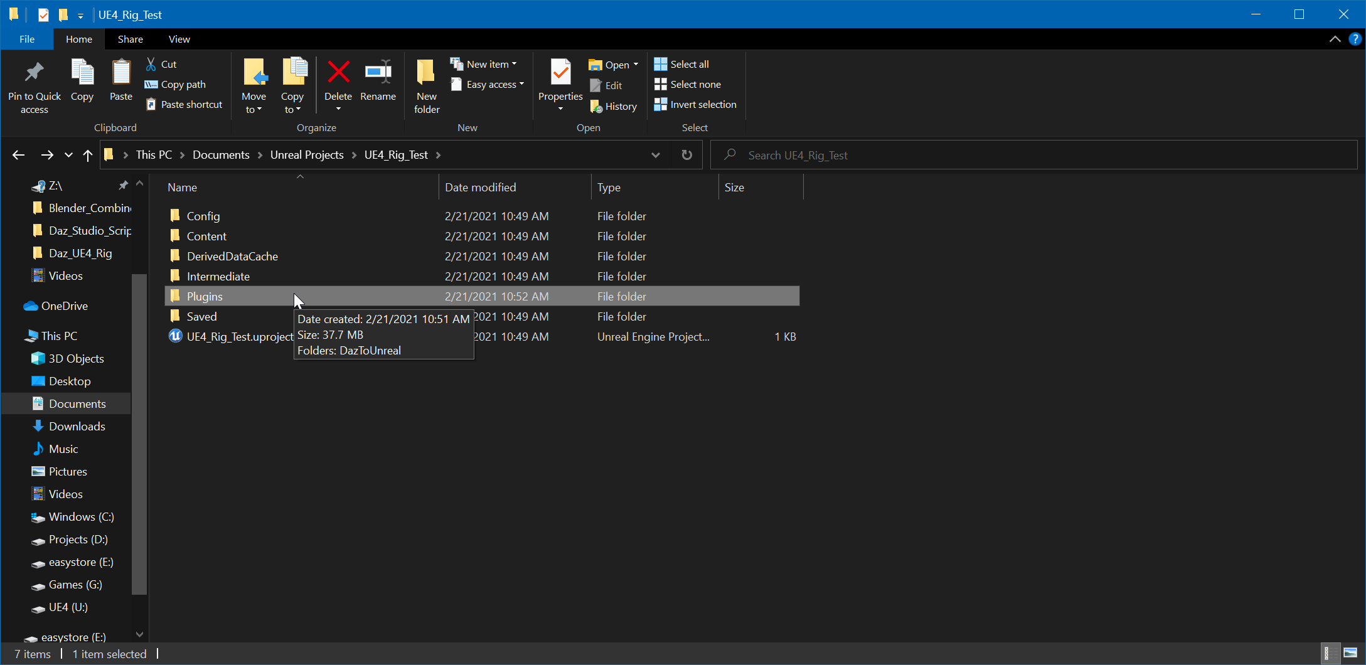This screenshot has height=665, width=1366.
Task: Go forward with the Forward arrow
Action: [47, 155]
